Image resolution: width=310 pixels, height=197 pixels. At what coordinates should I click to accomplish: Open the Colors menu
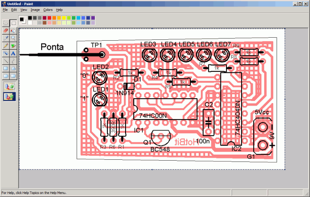[48, 10]
